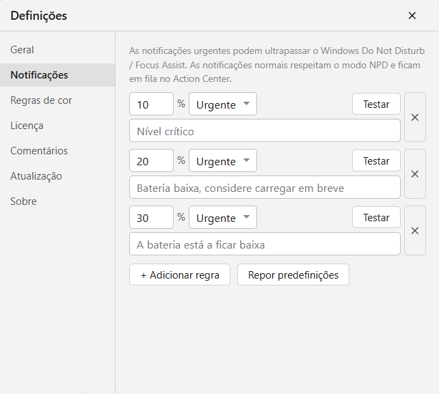Edit the A bateria está a ficar baixa message
439x394 pixels.
coord(265,244)
